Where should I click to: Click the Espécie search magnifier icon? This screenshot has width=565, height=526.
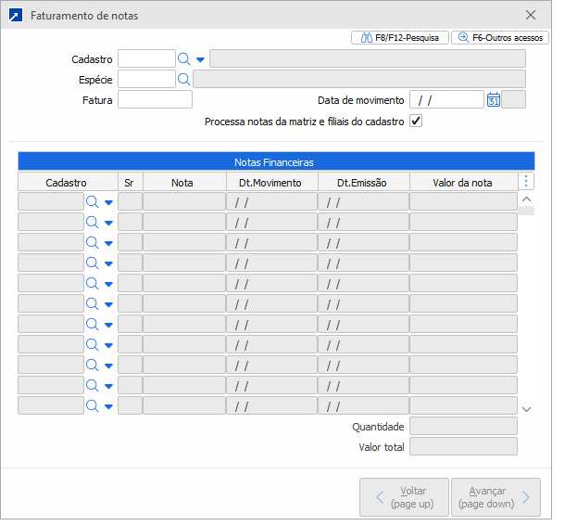point(183,79)
